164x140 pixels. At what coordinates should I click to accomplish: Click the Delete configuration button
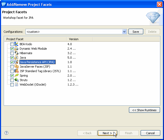[x=152, y=31]
